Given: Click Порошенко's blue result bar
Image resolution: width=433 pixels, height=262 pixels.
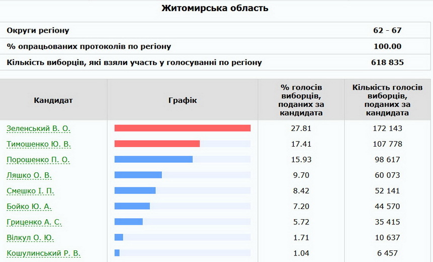Looking at the screenshot, I should point(153,159).
